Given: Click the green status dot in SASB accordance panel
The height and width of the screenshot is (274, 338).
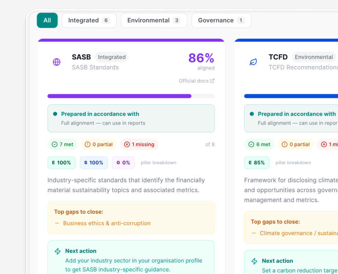Looking at the screenshot, I should [x=55, y=114].
